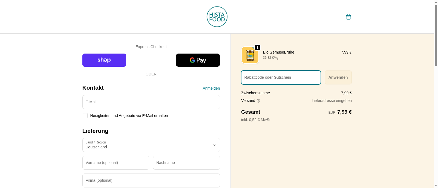Open Anmelden to sign in
This screenshot has height=188, width=438.
(x=211, y=88)
